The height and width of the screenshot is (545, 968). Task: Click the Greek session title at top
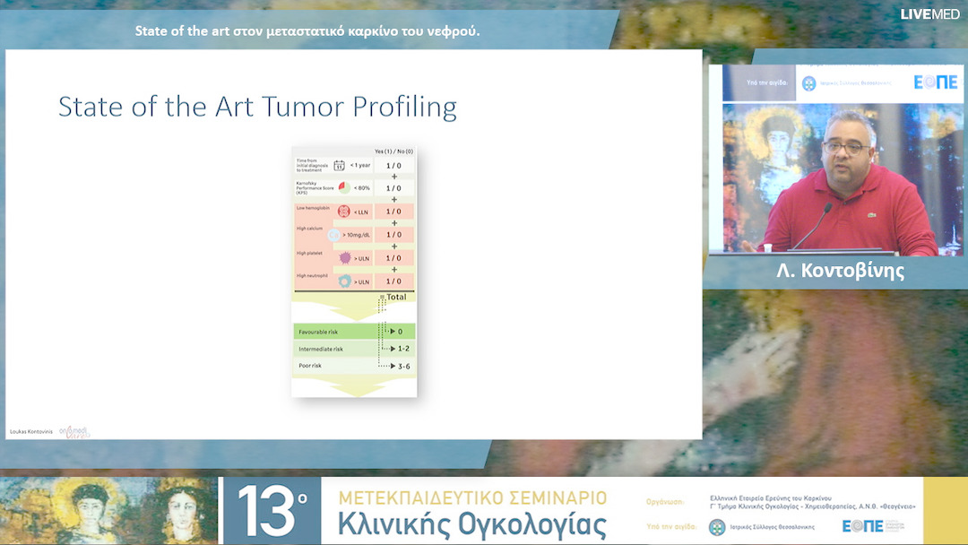click(307, 31)
